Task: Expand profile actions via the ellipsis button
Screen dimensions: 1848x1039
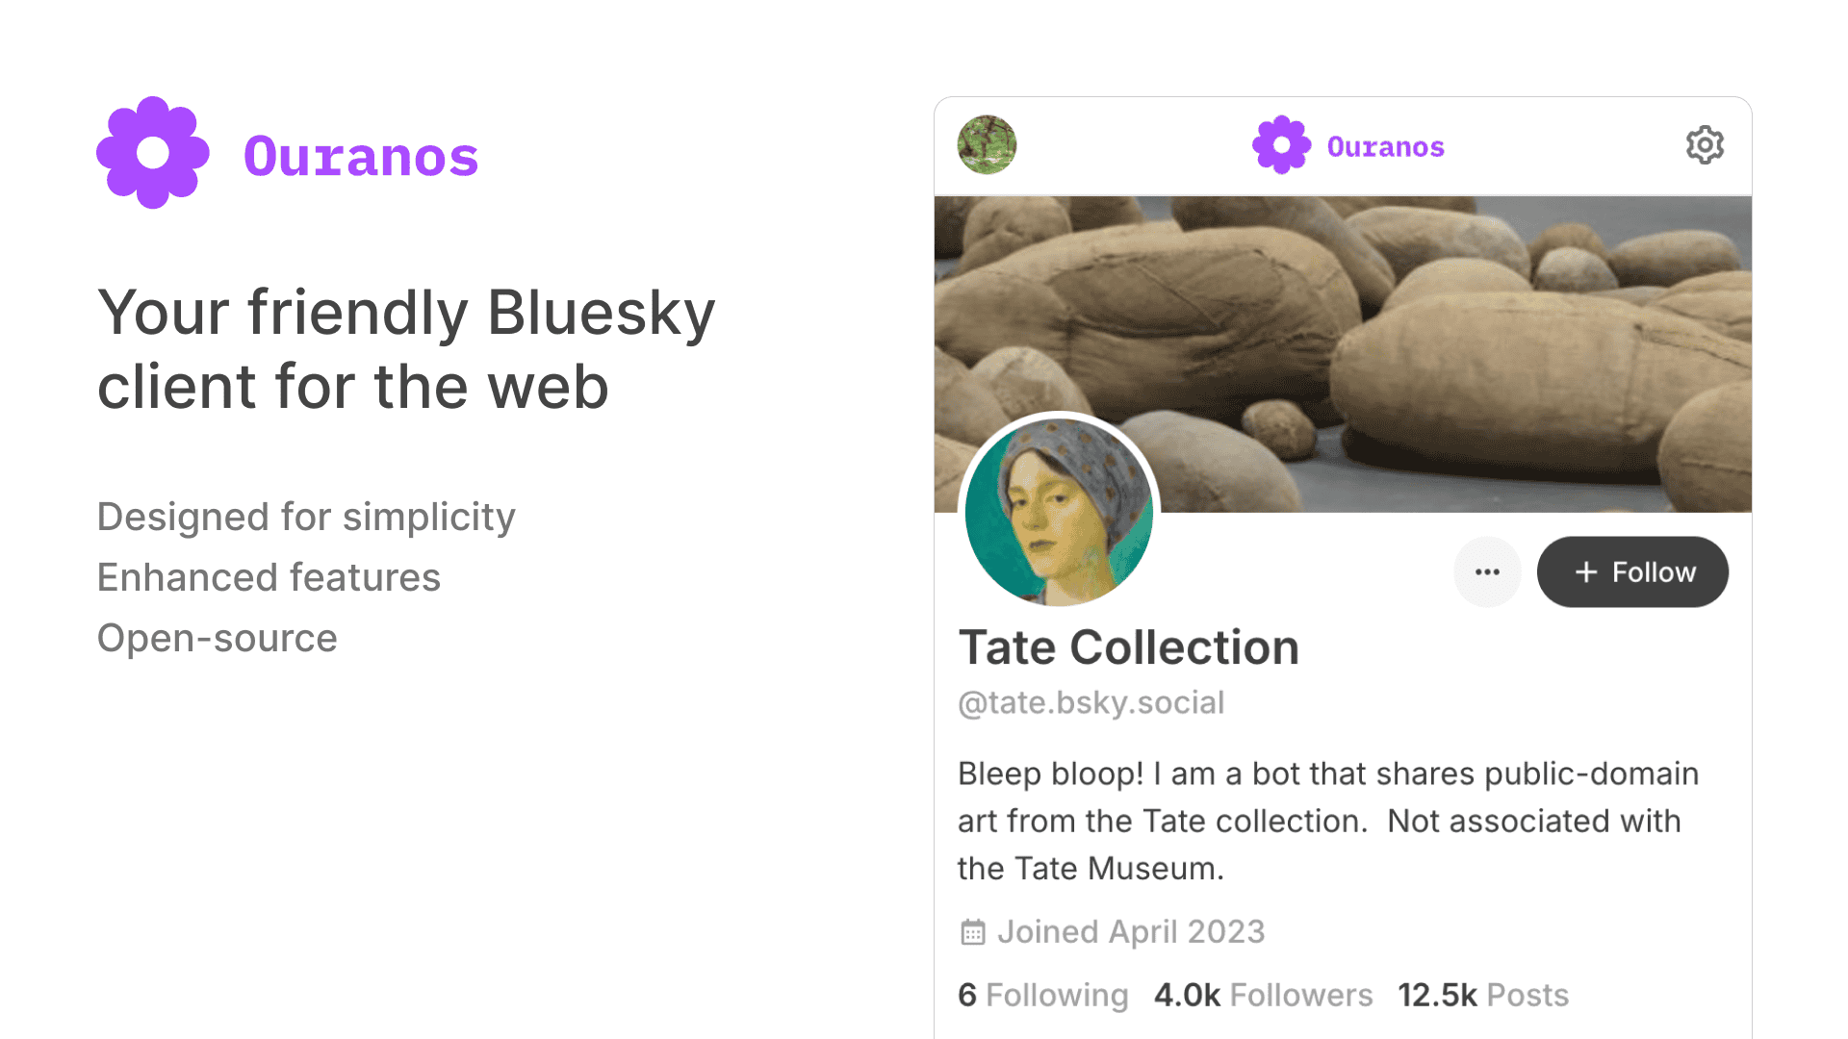Action: coord(1487,571)
